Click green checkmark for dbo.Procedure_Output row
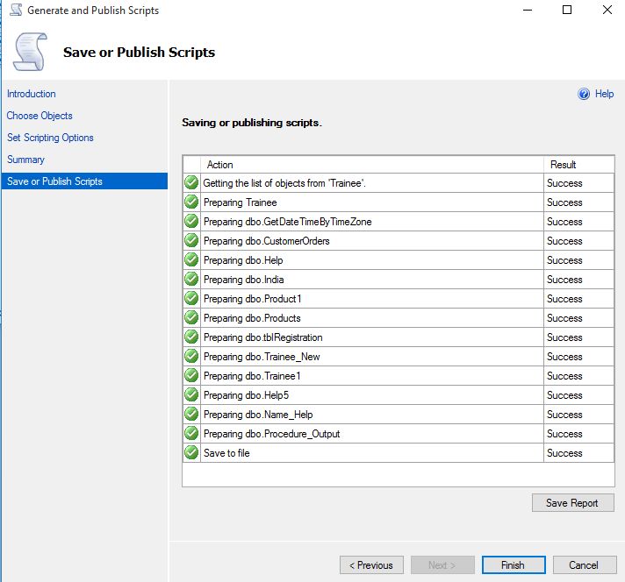This screenshot has width=625, height=582. pos(191,434)
